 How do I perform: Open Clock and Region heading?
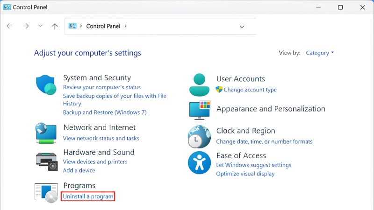[246, 131]
